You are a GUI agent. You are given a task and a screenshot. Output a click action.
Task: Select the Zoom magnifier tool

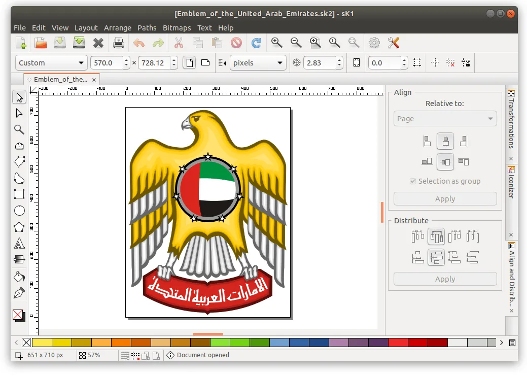click(x=19, y=129)
